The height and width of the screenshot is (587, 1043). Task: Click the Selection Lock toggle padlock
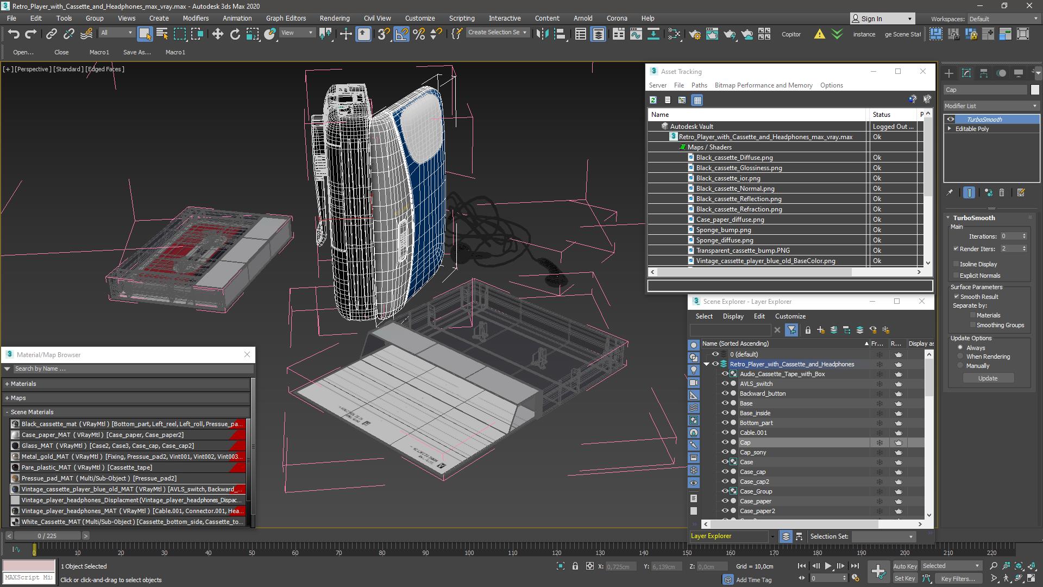(575, 566)
